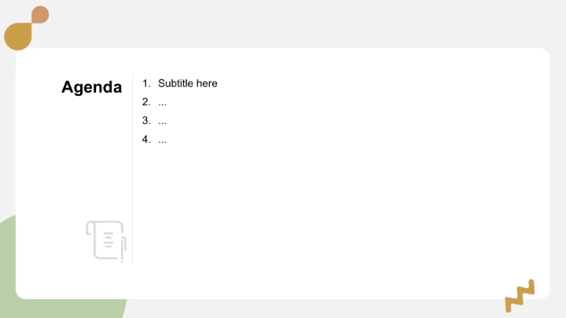This screenshot has width=566, height=318.
Task: Click the gold teardrop shape
Action: [17, 35]
